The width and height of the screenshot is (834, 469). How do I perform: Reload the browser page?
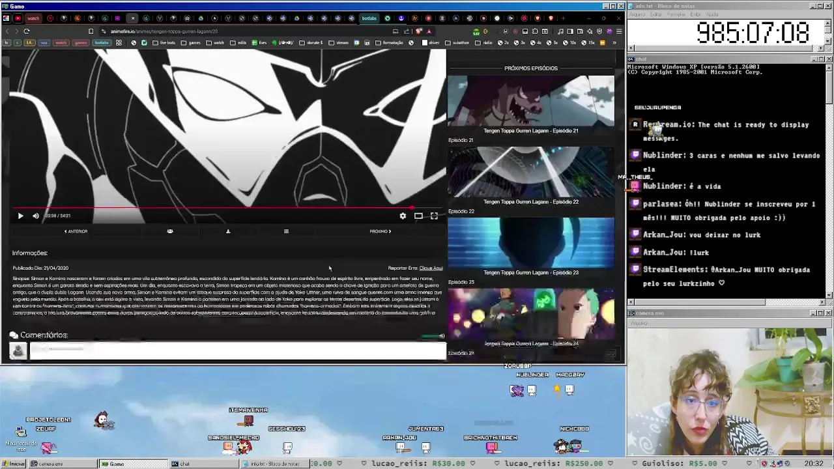click(x=27, y=31)
